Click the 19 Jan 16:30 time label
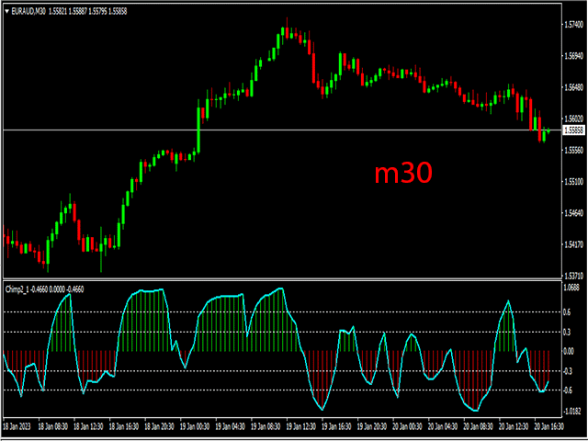The image size is (588, 441). pos(337,426)
